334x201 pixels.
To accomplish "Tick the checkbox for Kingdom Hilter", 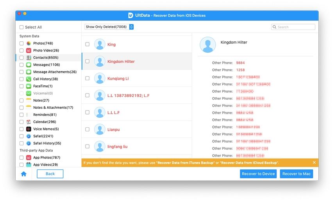I will coord(88,61).
